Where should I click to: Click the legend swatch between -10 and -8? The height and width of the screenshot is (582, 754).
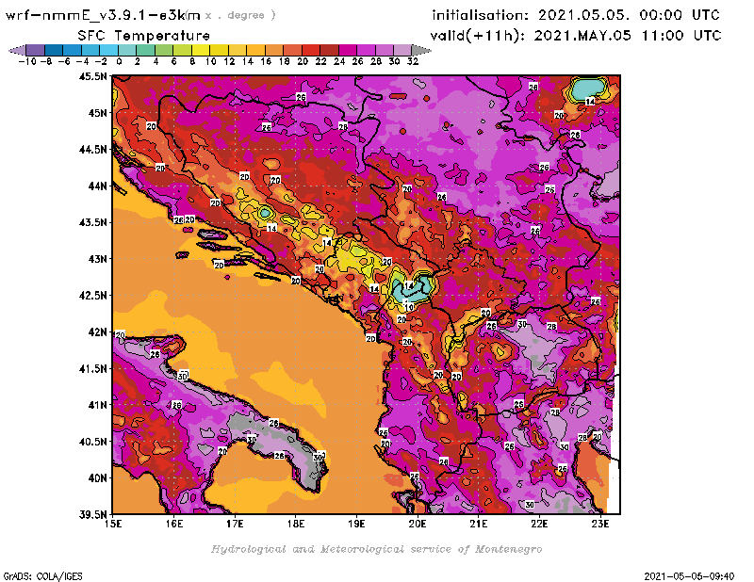pyautogui.click(x=35, y=50)
